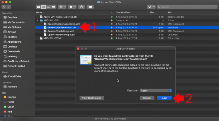
Task: Click the View Certificates button
Action: tap(92, 98)
